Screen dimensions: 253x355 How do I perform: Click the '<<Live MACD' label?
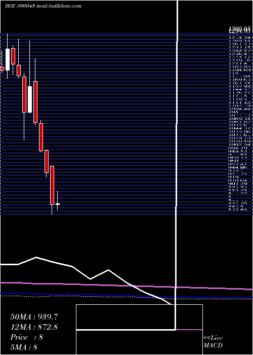[213, 342]
